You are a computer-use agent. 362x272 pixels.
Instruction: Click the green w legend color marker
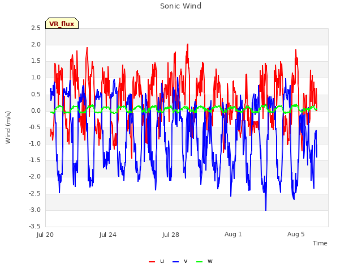pyautogui.click(x=200, y=262)
